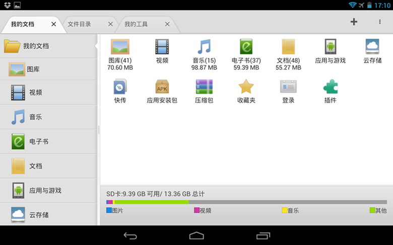393x245 pixels.
Task: Close the 我的文档 tab
Action: point(54,24)
